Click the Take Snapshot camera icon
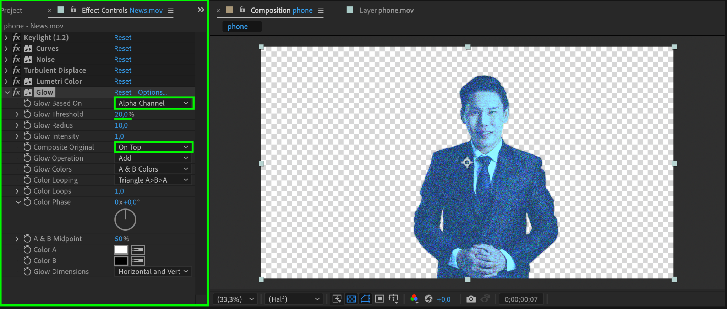Screen dimensions: 727x309 pyautogui.click(x=471, y=299)
